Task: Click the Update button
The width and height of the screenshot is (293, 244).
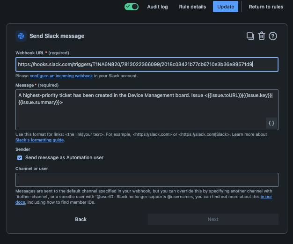Action: (x=225, y=7)
